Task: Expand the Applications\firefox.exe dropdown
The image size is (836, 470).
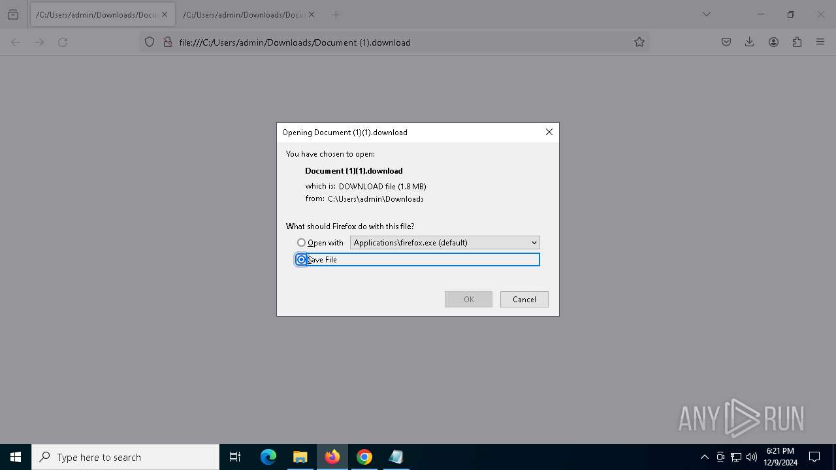Action: point(445,243)
